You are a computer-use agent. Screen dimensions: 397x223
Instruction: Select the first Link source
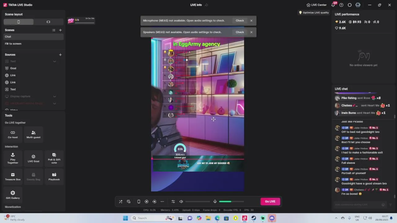33,75
